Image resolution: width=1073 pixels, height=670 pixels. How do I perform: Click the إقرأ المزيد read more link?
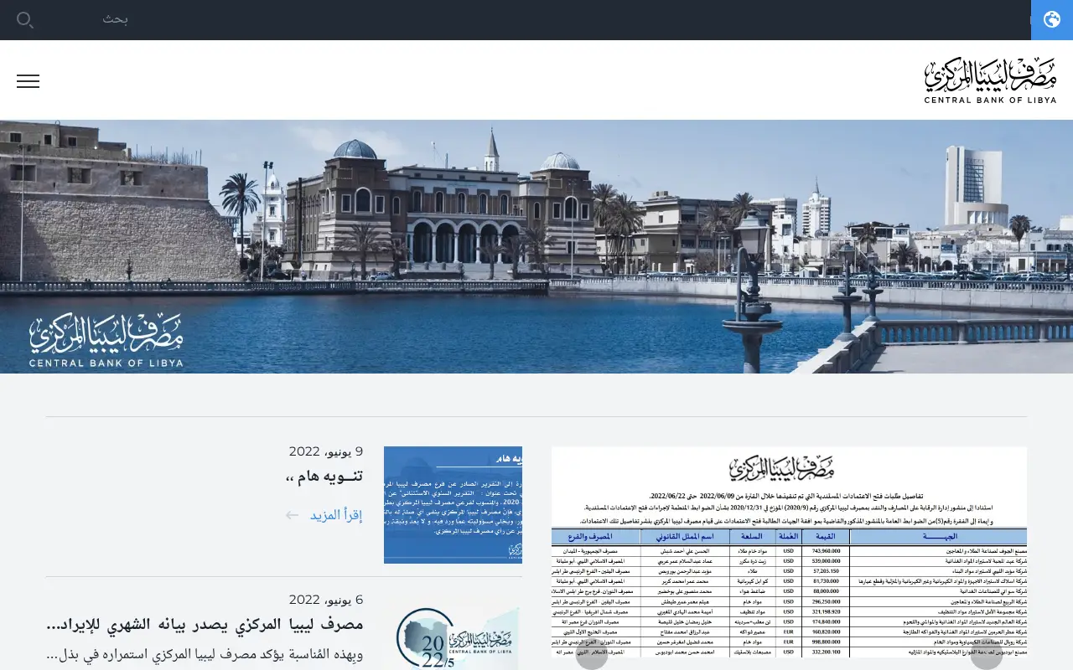[336, 515]
